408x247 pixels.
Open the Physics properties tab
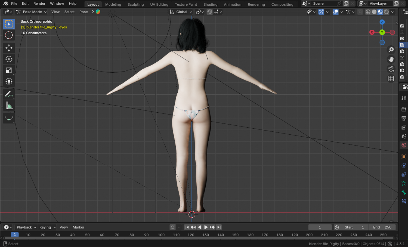click(404, 166)
